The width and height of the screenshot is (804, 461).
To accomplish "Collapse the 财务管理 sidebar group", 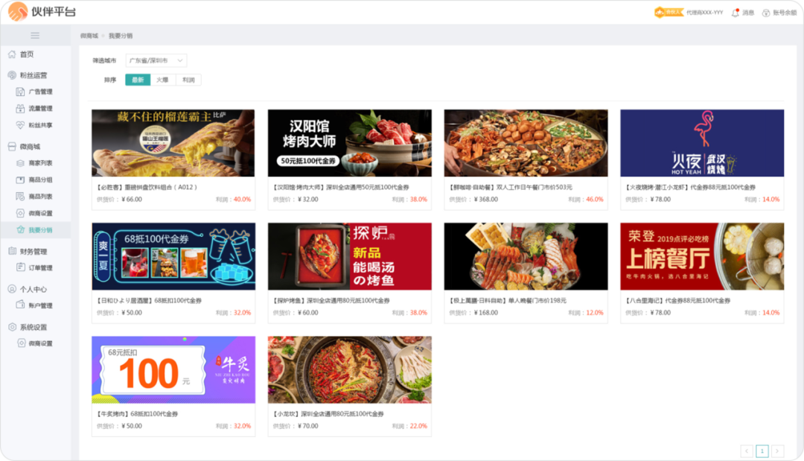I will click(x=33, y=252).
